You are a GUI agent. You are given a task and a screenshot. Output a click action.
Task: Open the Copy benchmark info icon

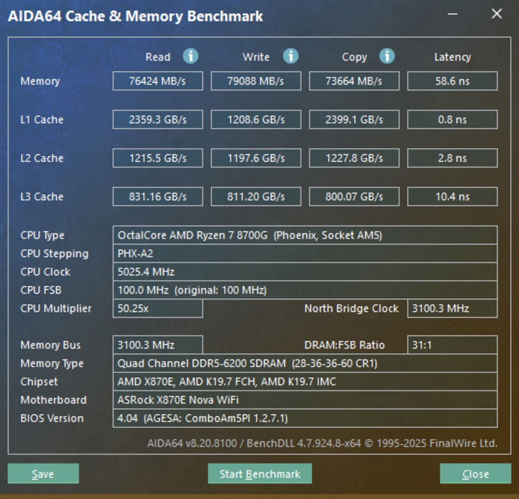[388, 56]
